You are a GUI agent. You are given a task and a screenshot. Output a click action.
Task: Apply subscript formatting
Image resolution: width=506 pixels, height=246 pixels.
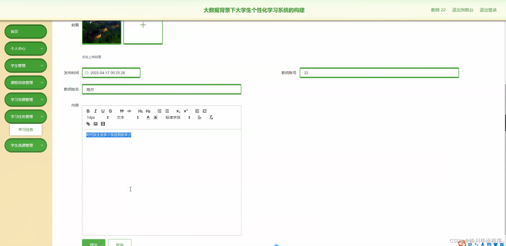(178, 111)
